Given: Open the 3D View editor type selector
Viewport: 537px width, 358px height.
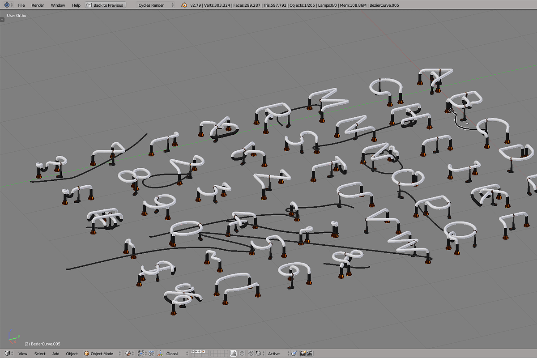Looking at the screenshot, I should 9,354.
